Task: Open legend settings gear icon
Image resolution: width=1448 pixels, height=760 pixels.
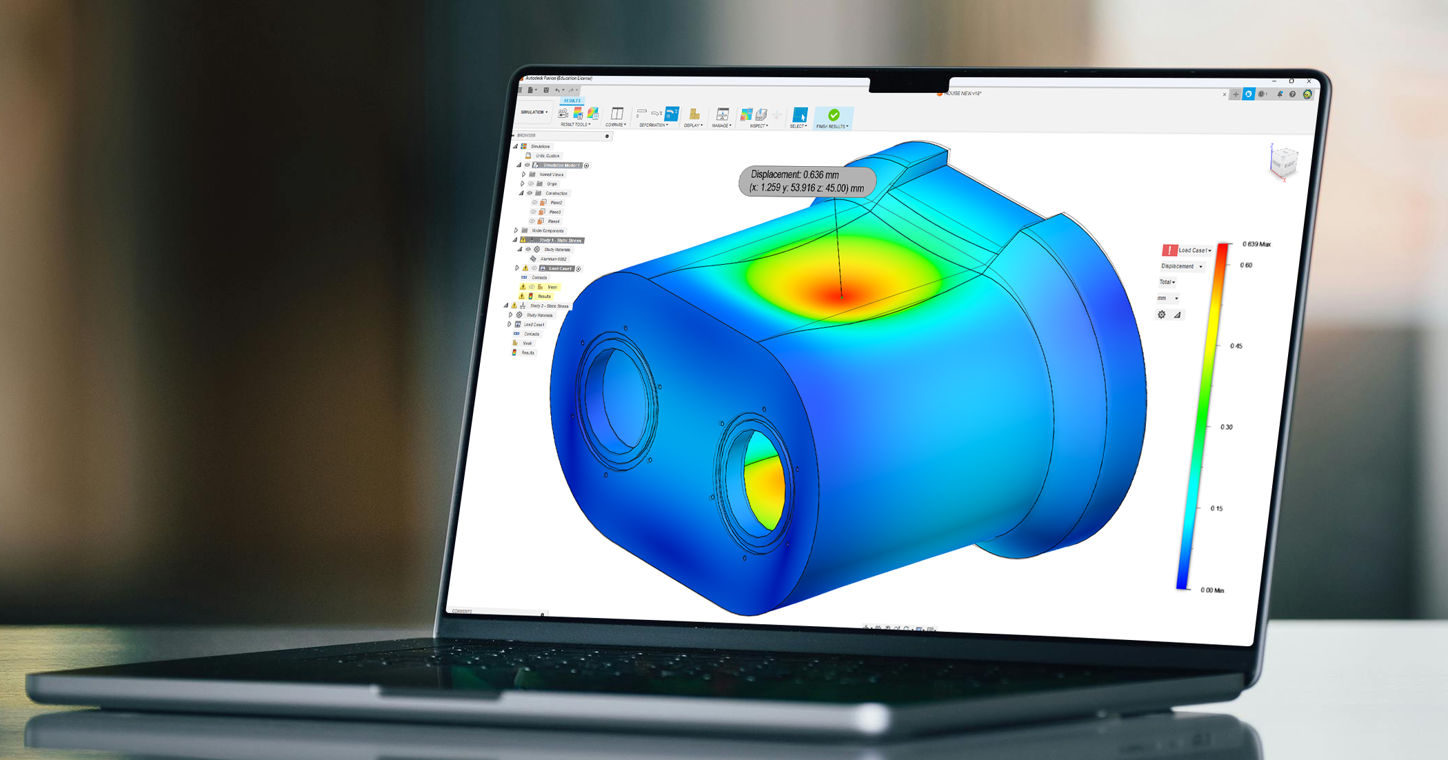Action: pyautogui.click(x=1162, y=314)
